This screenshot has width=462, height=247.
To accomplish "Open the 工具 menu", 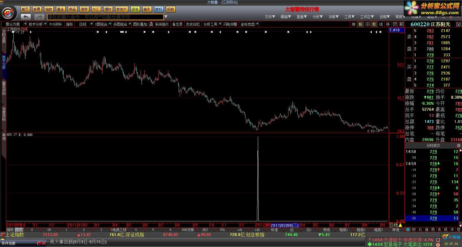I will point(349,17).
